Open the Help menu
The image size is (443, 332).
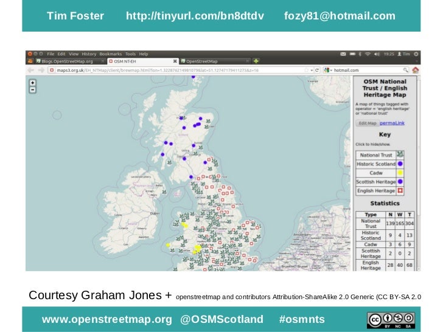pyautogui.click(x=144, y=54)
